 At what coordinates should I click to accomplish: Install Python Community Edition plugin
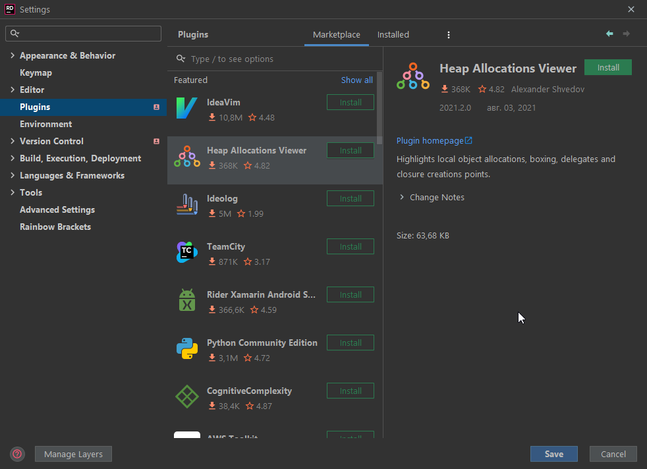tap(351, 343)
